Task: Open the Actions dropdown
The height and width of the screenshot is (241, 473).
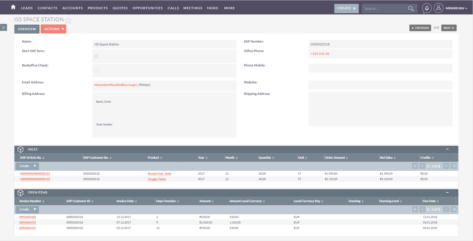Action: 53,29
